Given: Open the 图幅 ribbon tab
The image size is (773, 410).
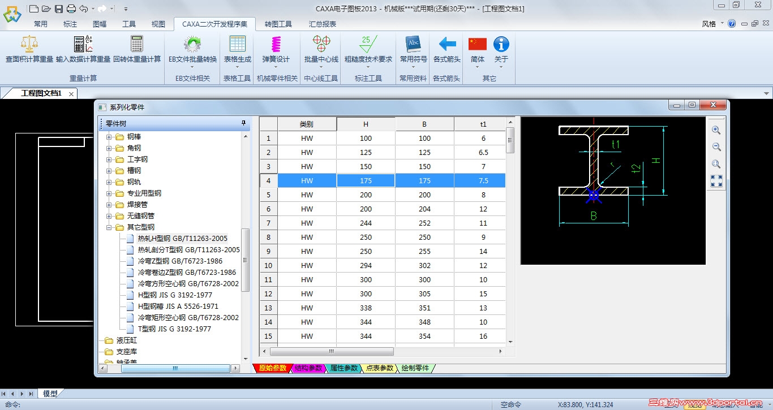Looking at the screenshot, I should click(x=100, y=24).
